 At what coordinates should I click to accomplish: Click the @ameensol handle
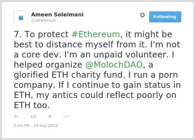click(x=43, y=20)
